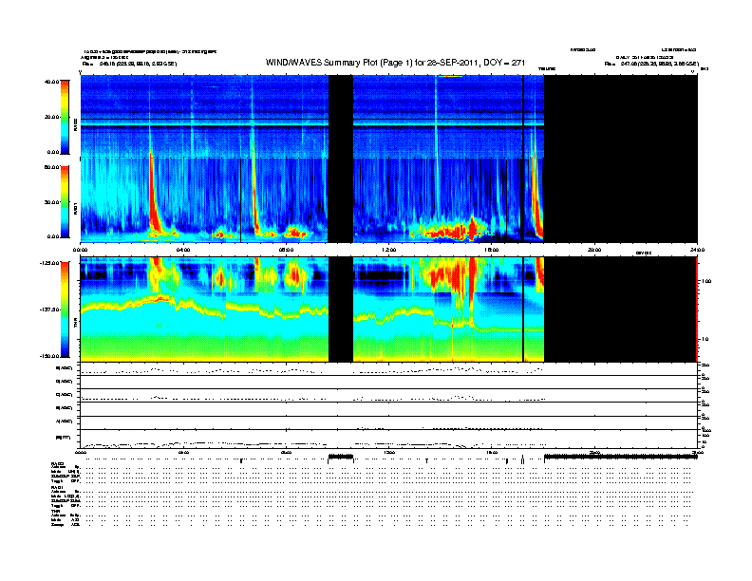Click the 30.00 value on RAD1 color scale

pyautogui.click(x=51, y=202)
